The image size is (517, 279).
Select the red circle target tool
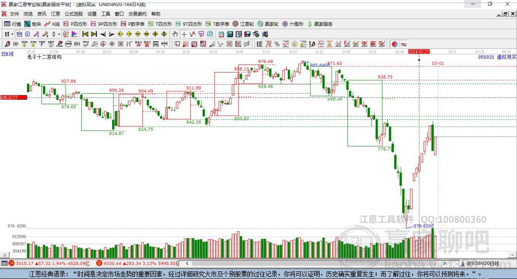pos(103,44)
